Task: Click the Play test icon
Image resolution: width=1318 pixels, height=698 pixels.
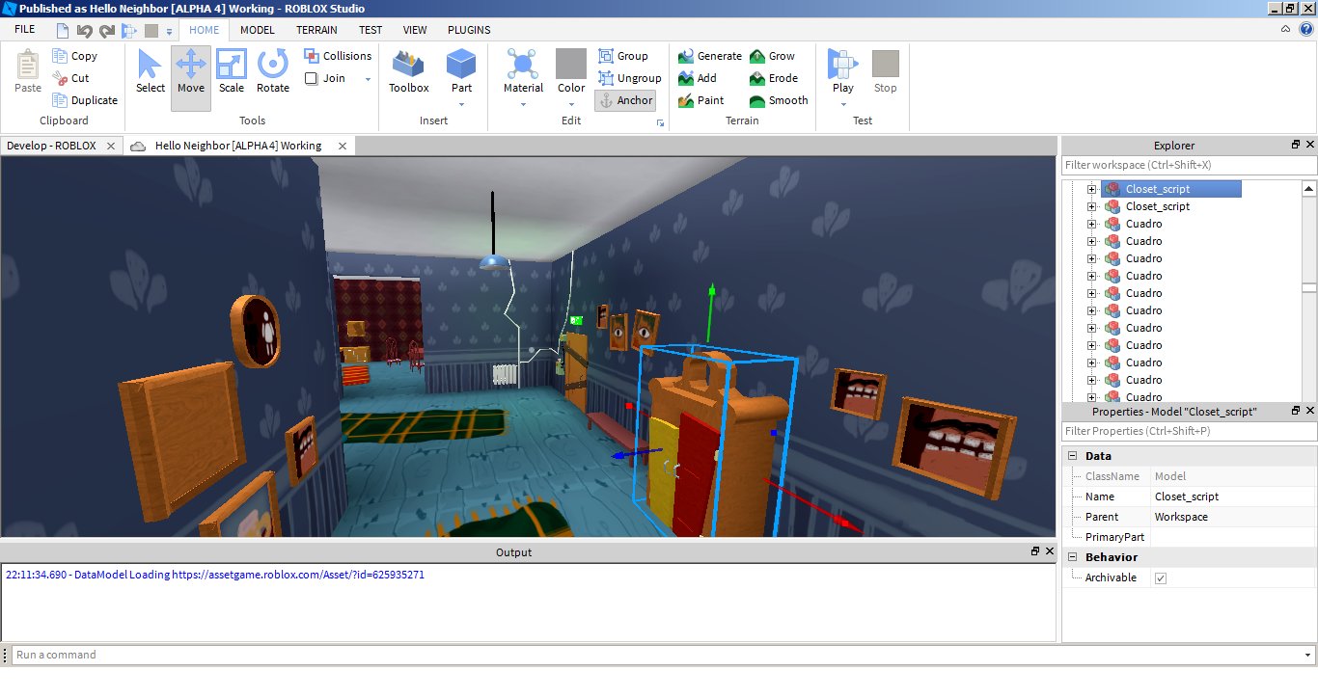Action: tap(843, 66)
